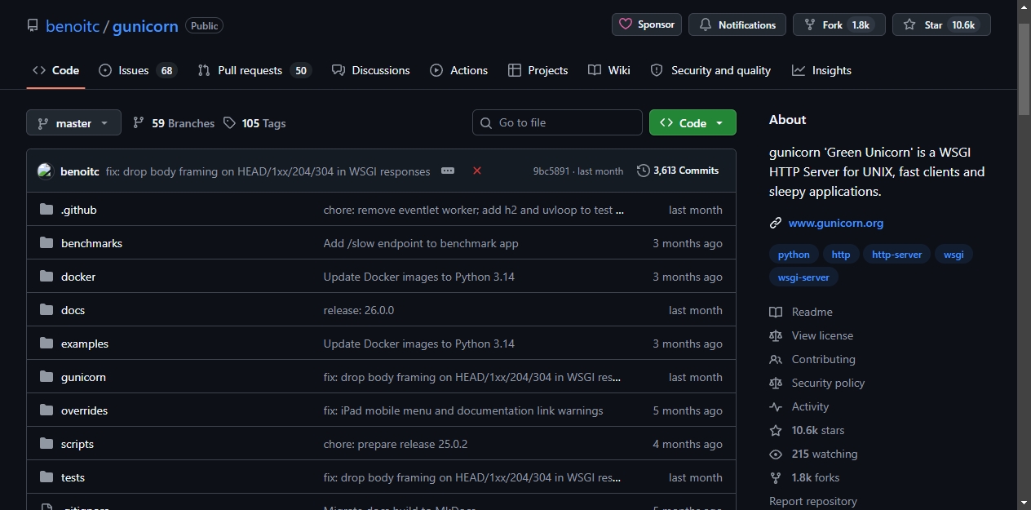The width and height of the screenshot is (1031, 510).
Task: Open repository Activity link
Action: tap(799, 406)
